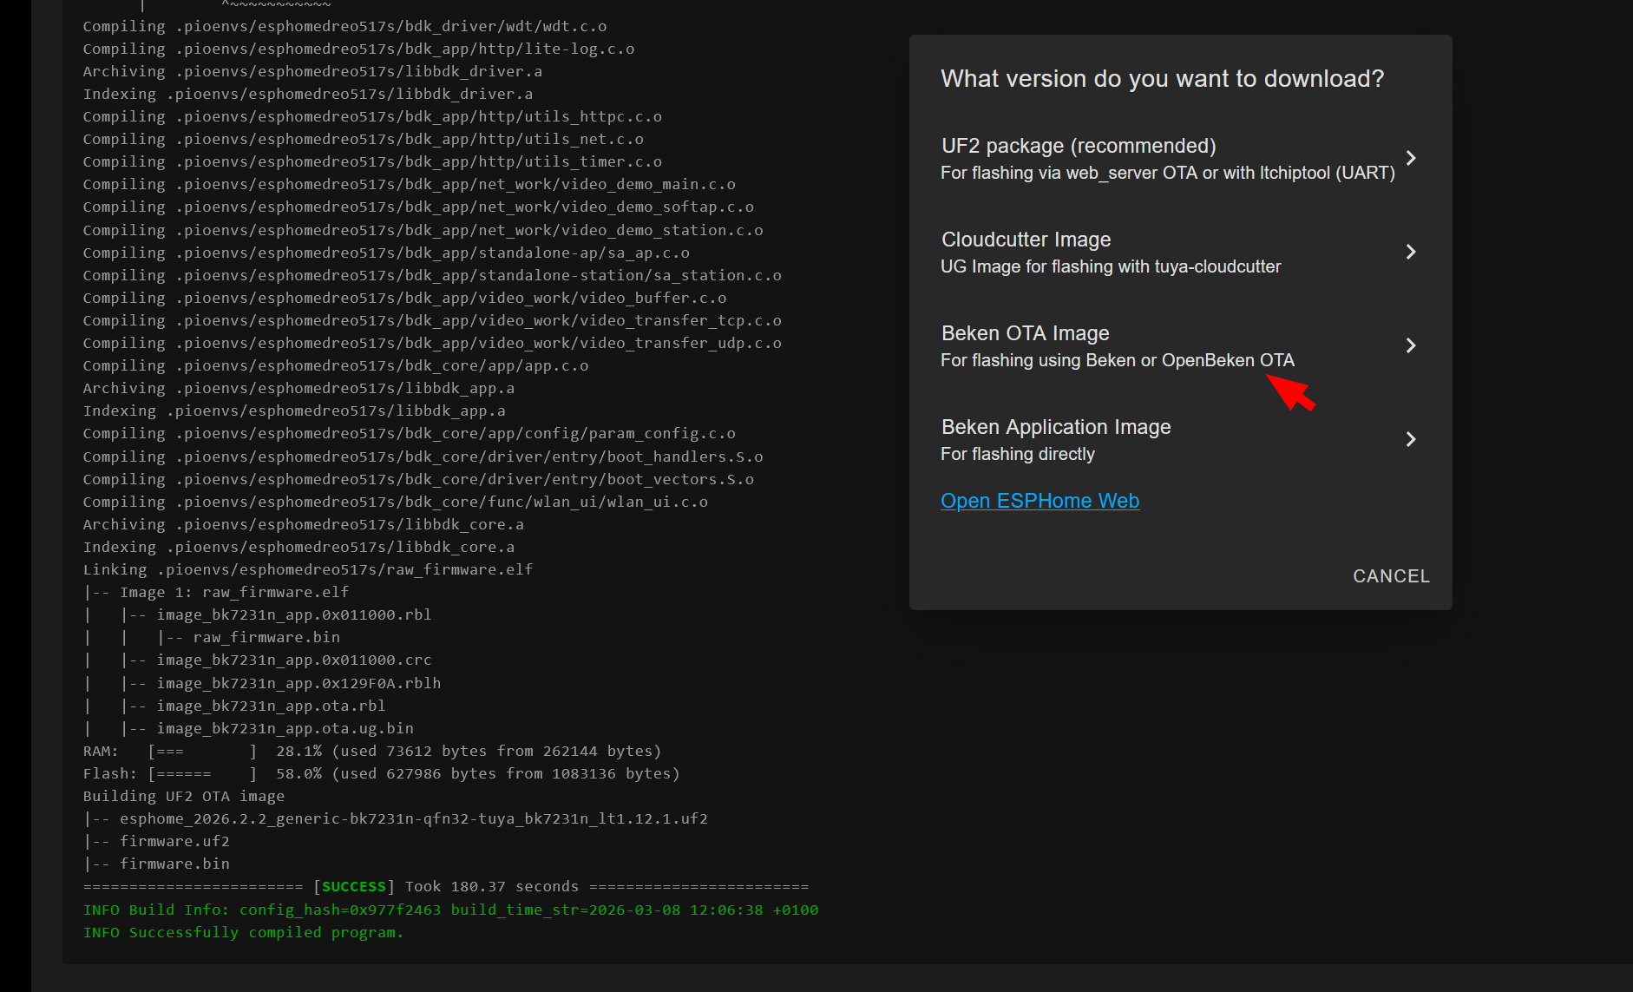Pick the Beken Application Image option

pyautogui.click(x=1180, y=439)
